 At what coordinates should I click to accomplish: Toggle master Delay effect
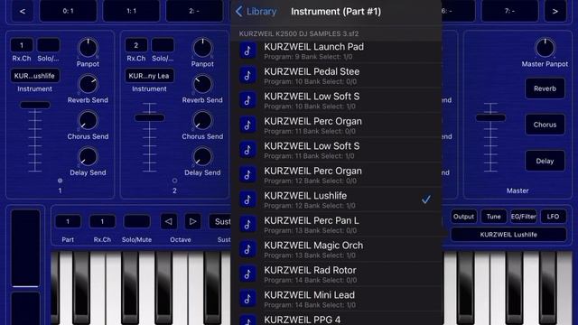point(545,161)
